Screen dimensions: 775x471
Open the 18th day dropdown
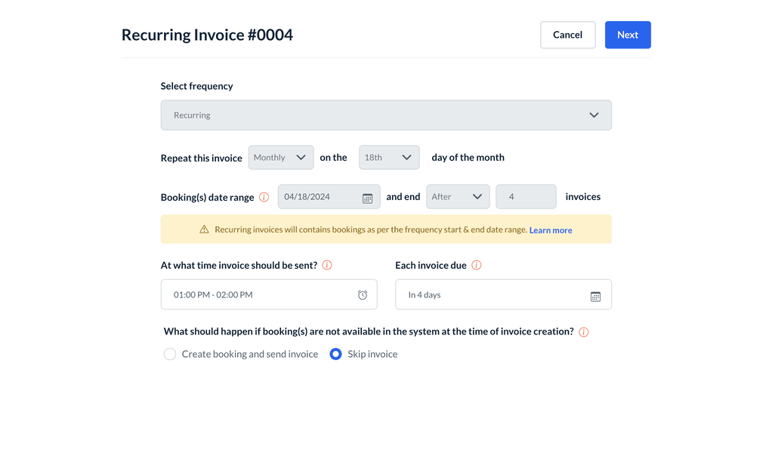pyautogui.click(x=389, y=158)
